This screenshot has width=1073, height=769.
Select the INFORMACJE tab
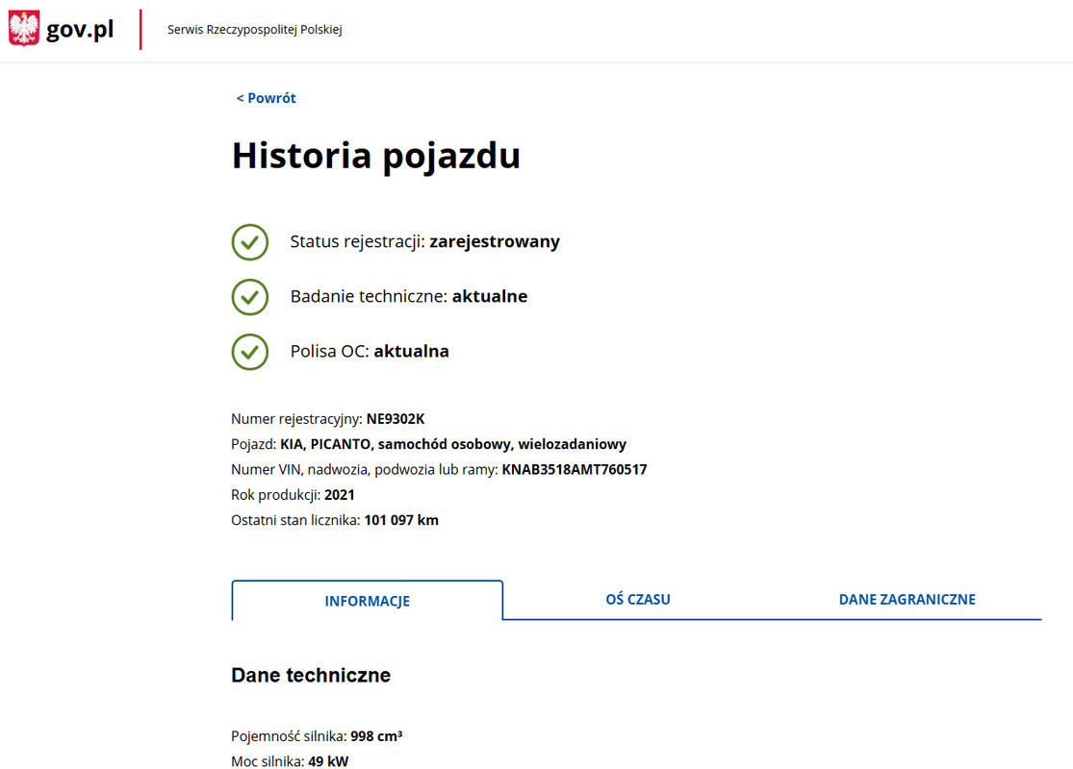367,601
